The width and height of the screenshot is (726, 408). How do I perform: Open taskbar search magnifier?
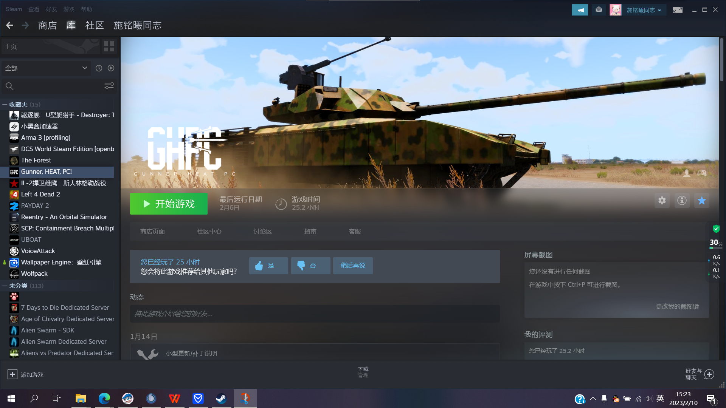click(34, 399)
